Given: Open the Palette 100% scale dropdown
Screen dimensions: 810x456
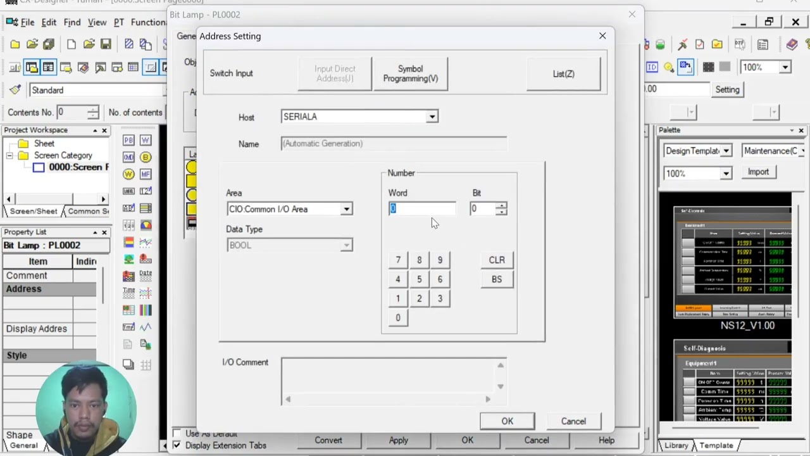Looking at the screenshot, I should click(x=726, y=174).
